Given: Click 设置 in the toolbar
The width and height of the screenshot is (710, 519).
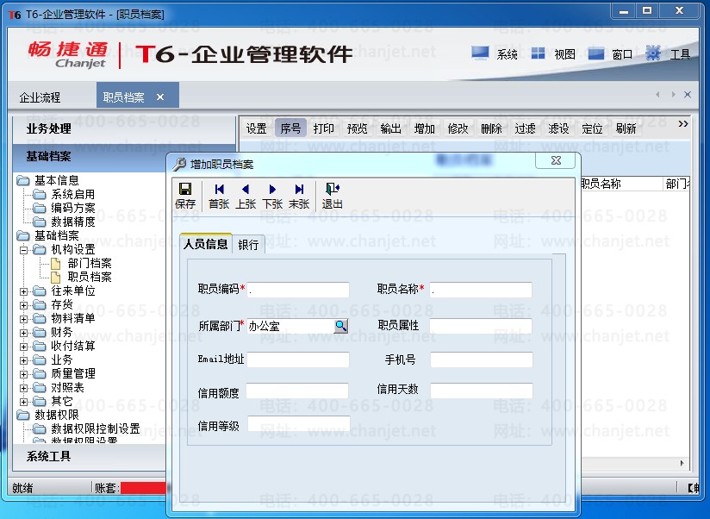Looking at the screenshot, I should pyautogui.click(x=256, y=128).
